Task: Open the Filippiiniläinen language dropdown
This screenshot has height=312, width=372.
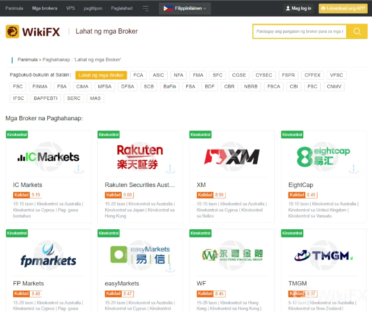Action: (x=185, y=8)
